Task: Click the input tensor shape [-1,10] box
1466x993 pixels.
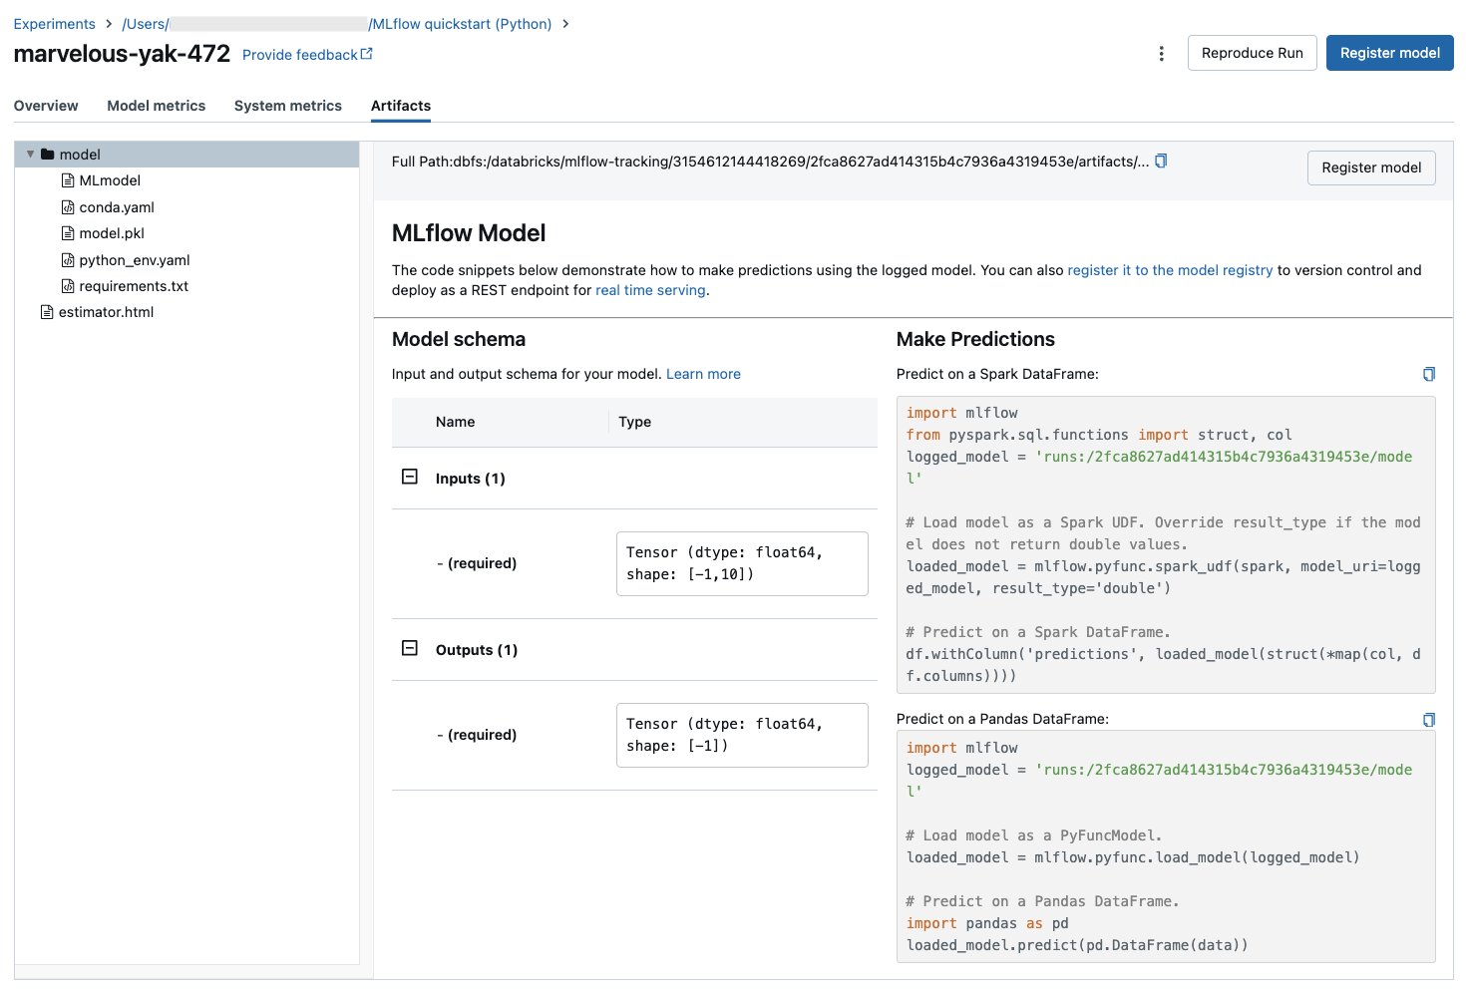Action: [742, 563]
